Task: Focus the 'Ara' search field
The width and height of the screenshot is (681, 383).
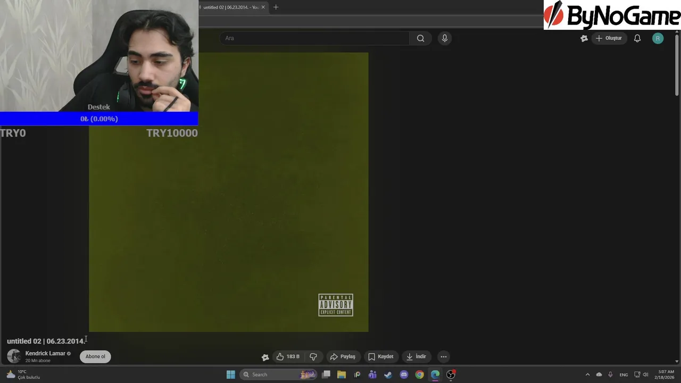Action: 314,38
